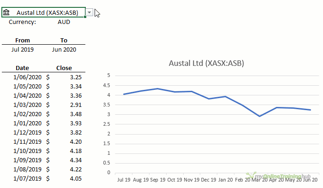The image size is (323, 188).
Task: Click the Date column header
Action: [x=22, y=68]
